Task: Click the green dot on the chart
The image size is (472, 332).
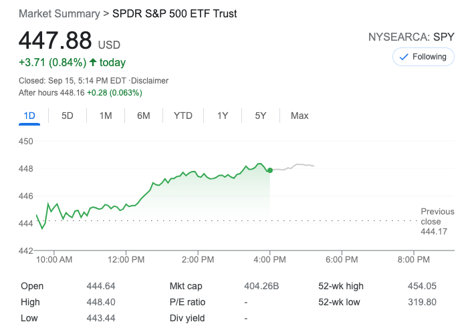Action: click(x=269, y=170)
